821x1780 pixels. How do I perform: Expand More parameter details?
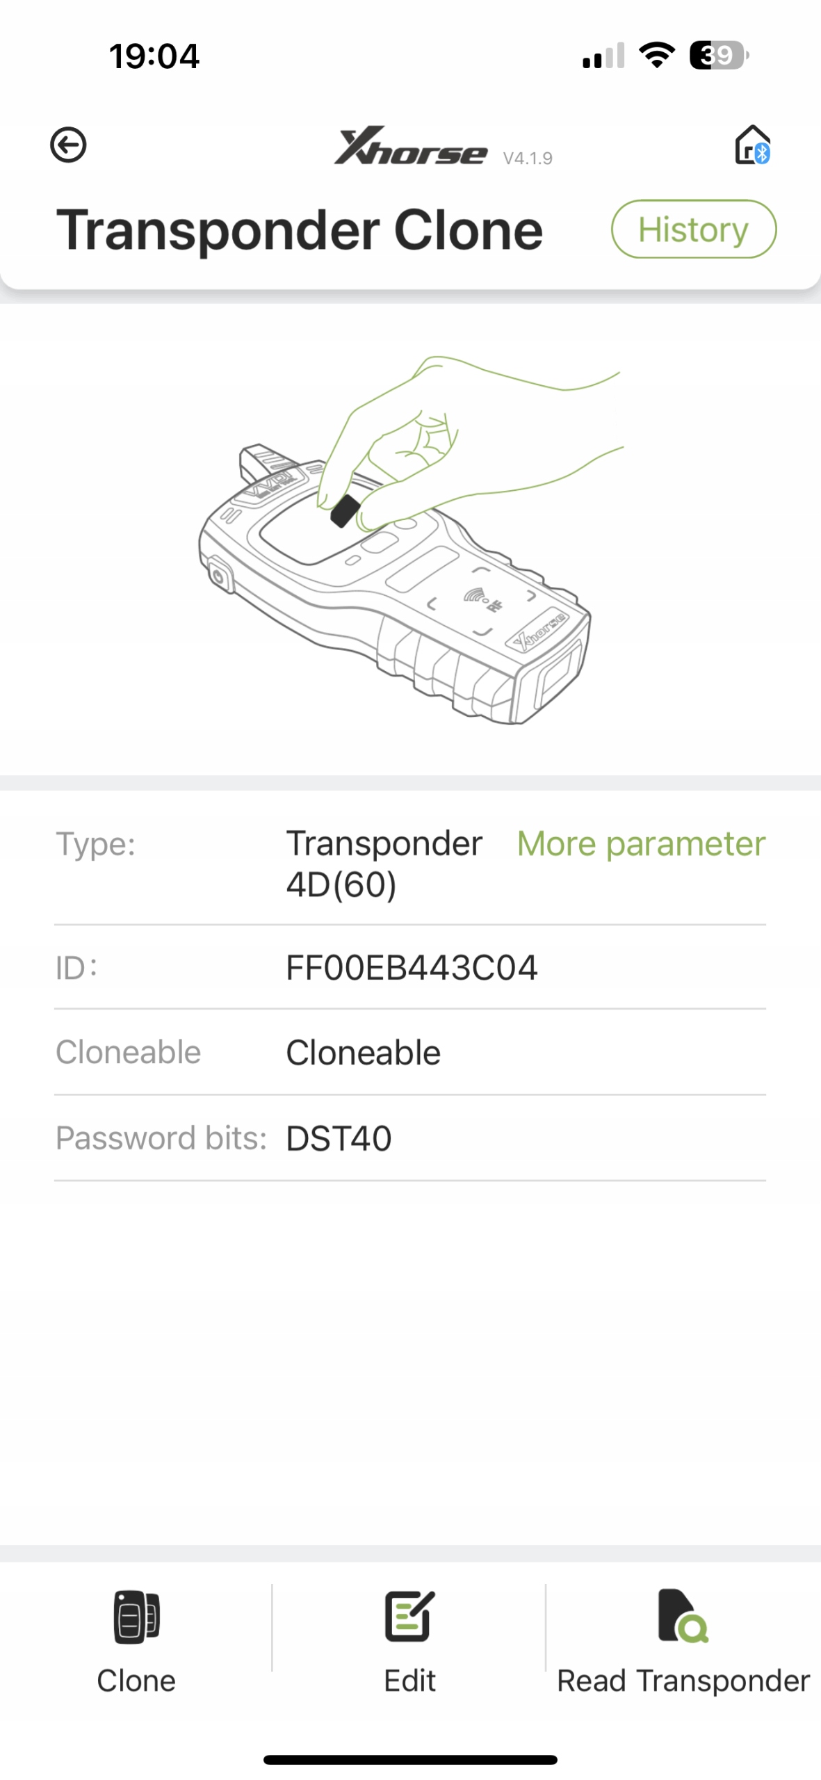coord(641,844)
